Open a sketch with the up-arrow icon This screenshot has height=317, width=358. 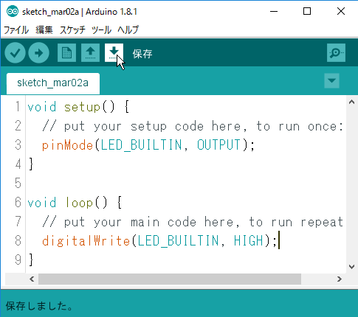tap(90, 53)
